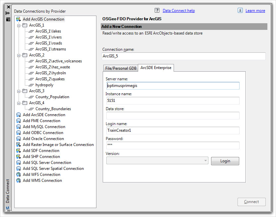Click the layer icon beside County_Population
276x217 pixels.
31,97
